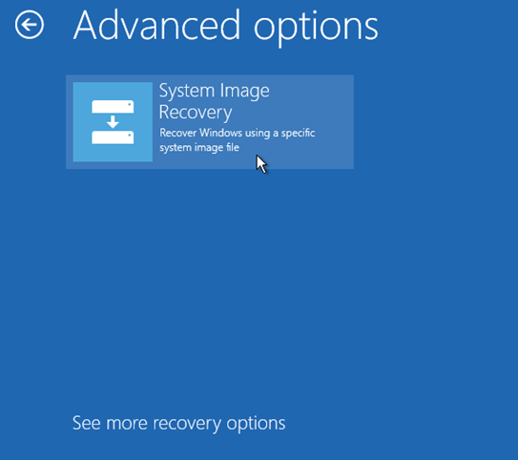Click the 'System Image Recovery' title text
The height and width of the screenshot is (460, 518).
(x=214, y=101)
